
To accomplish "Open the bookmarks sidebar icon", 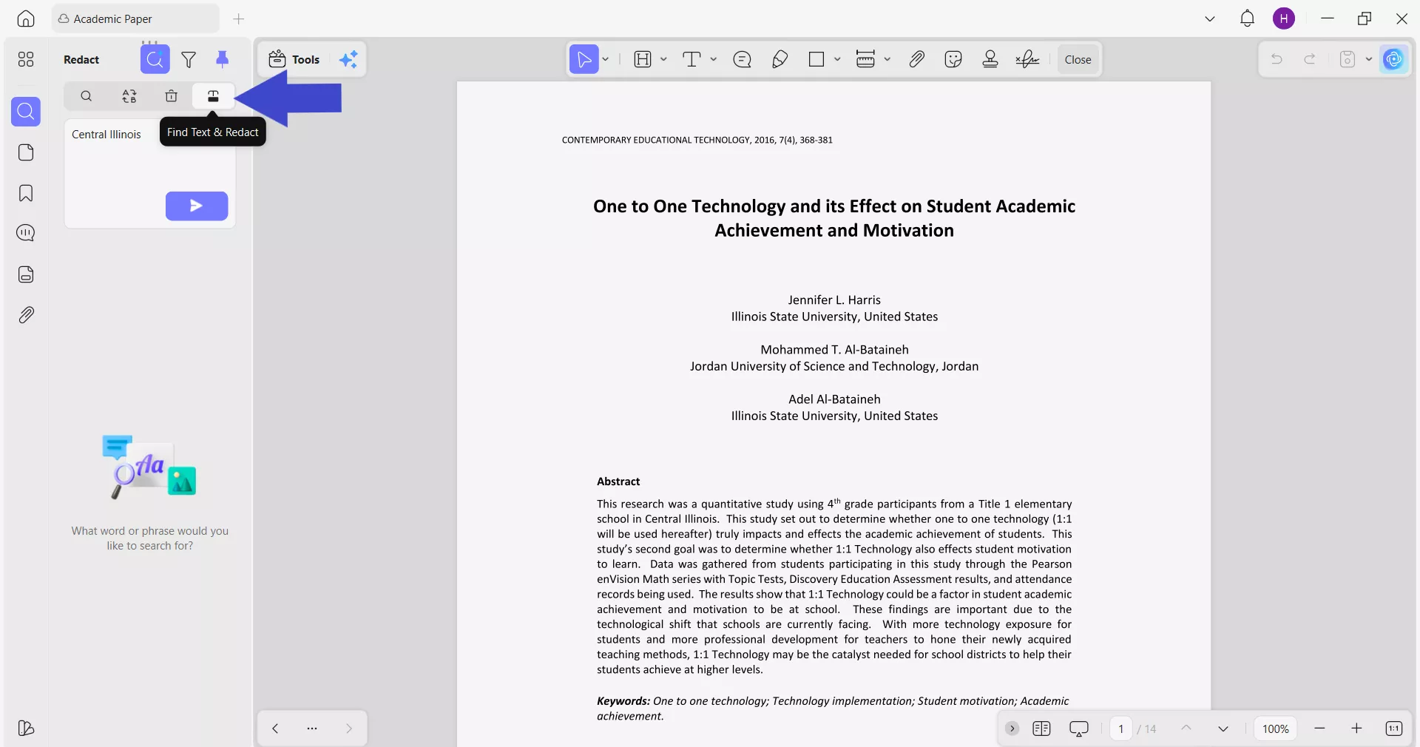I will pos(26,193).
